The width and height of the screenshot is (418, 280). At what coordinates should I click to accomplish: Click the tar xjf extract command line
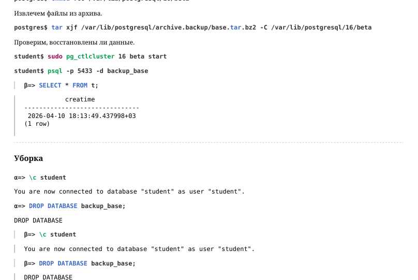tap(193, 27)
